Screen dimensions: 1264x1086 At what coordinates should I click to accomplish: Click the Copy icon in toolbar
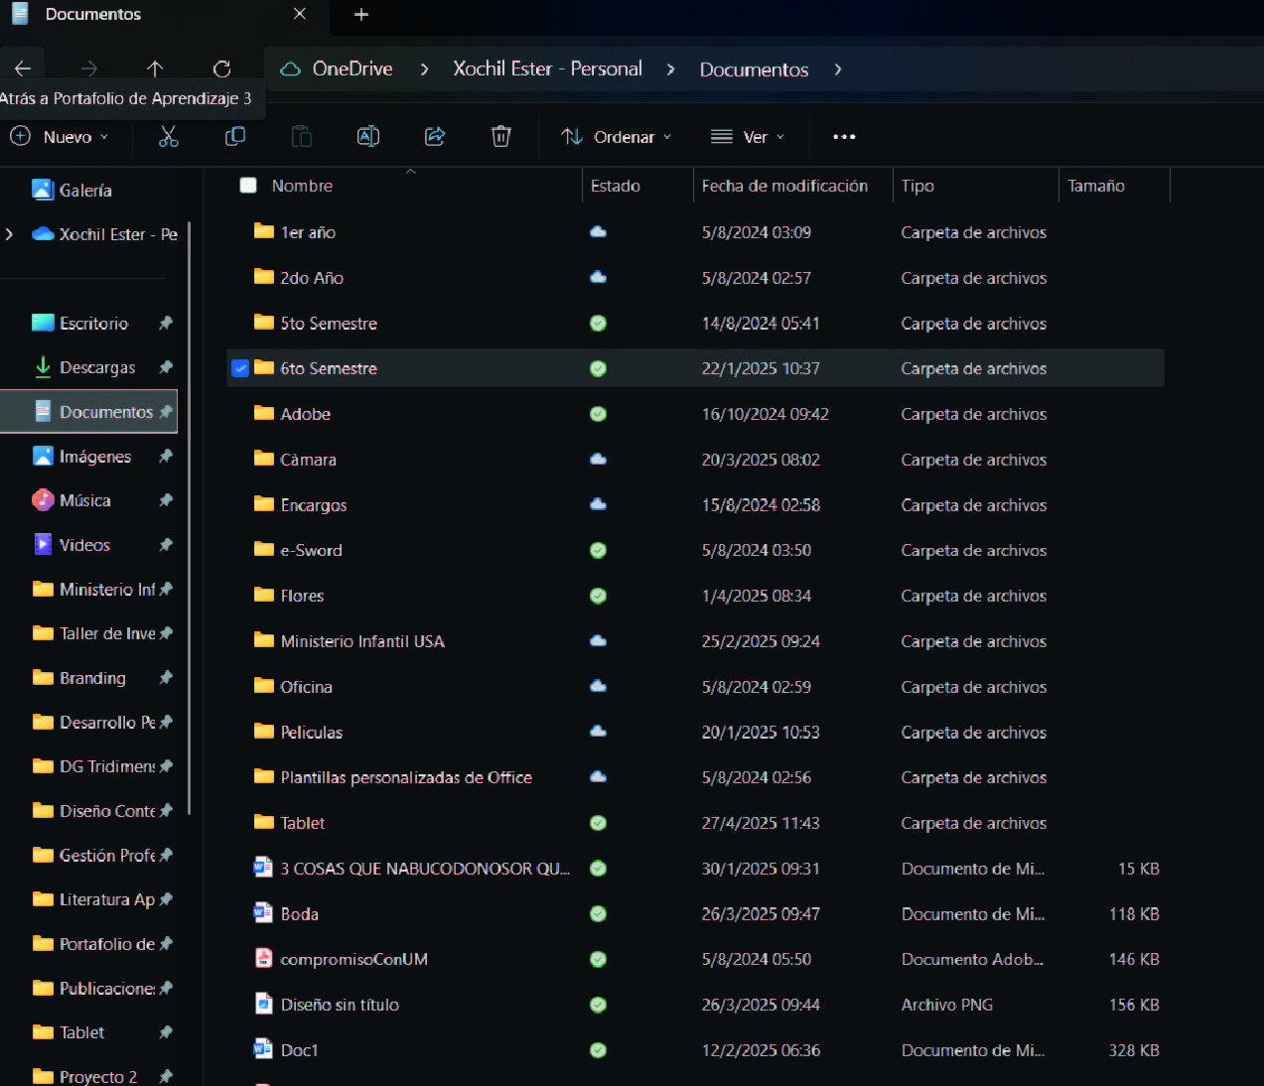(x=235, y=137)
